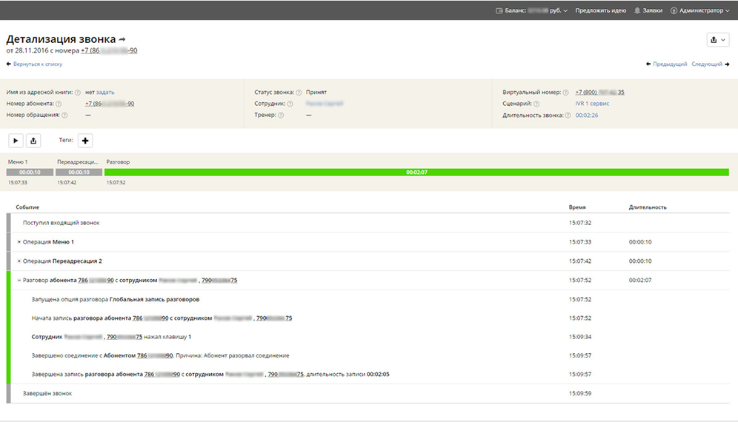Click the blurred employee name link in Сотрудник
Image resolution: width=738 pixels, height=422 pixels.
325,104
